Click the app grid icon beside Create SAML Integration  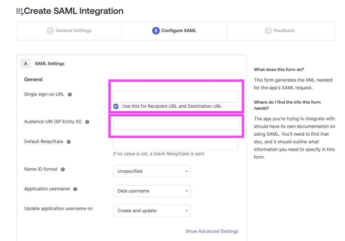click(x=20, y=12)
